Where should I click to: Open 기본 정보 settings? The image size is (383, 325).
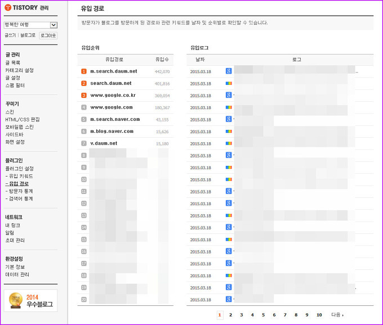point(15,267)
